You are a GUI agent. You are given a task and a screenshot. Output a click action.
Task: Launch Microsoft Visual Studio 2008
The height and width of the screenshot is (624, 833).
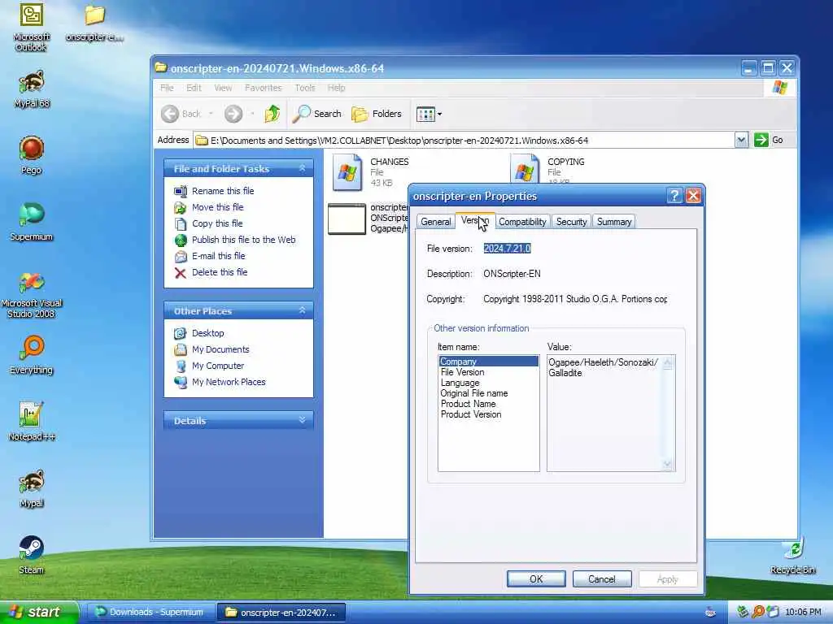tap(32, 294)
